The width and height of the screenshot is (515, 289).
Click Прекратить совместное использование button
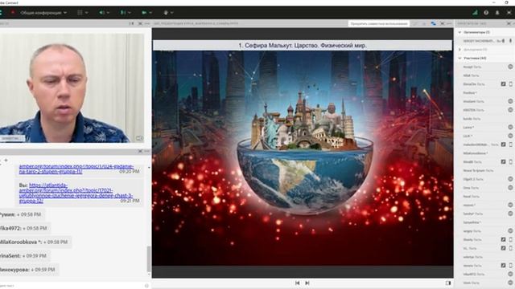point(379,23)
